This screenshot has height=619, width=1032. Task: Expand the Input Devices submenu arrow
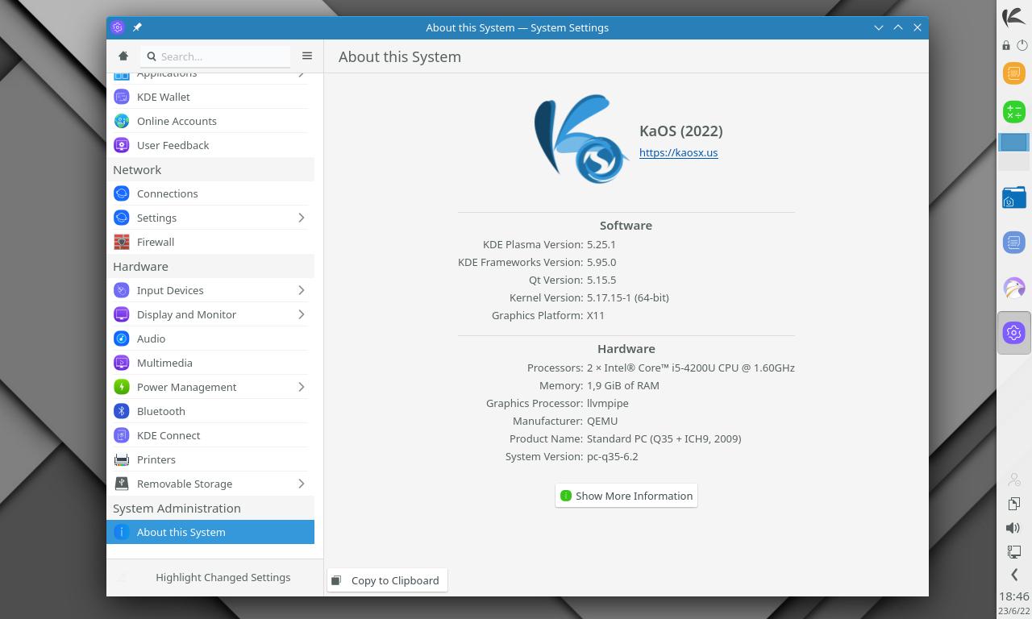(x=302, y=290)
